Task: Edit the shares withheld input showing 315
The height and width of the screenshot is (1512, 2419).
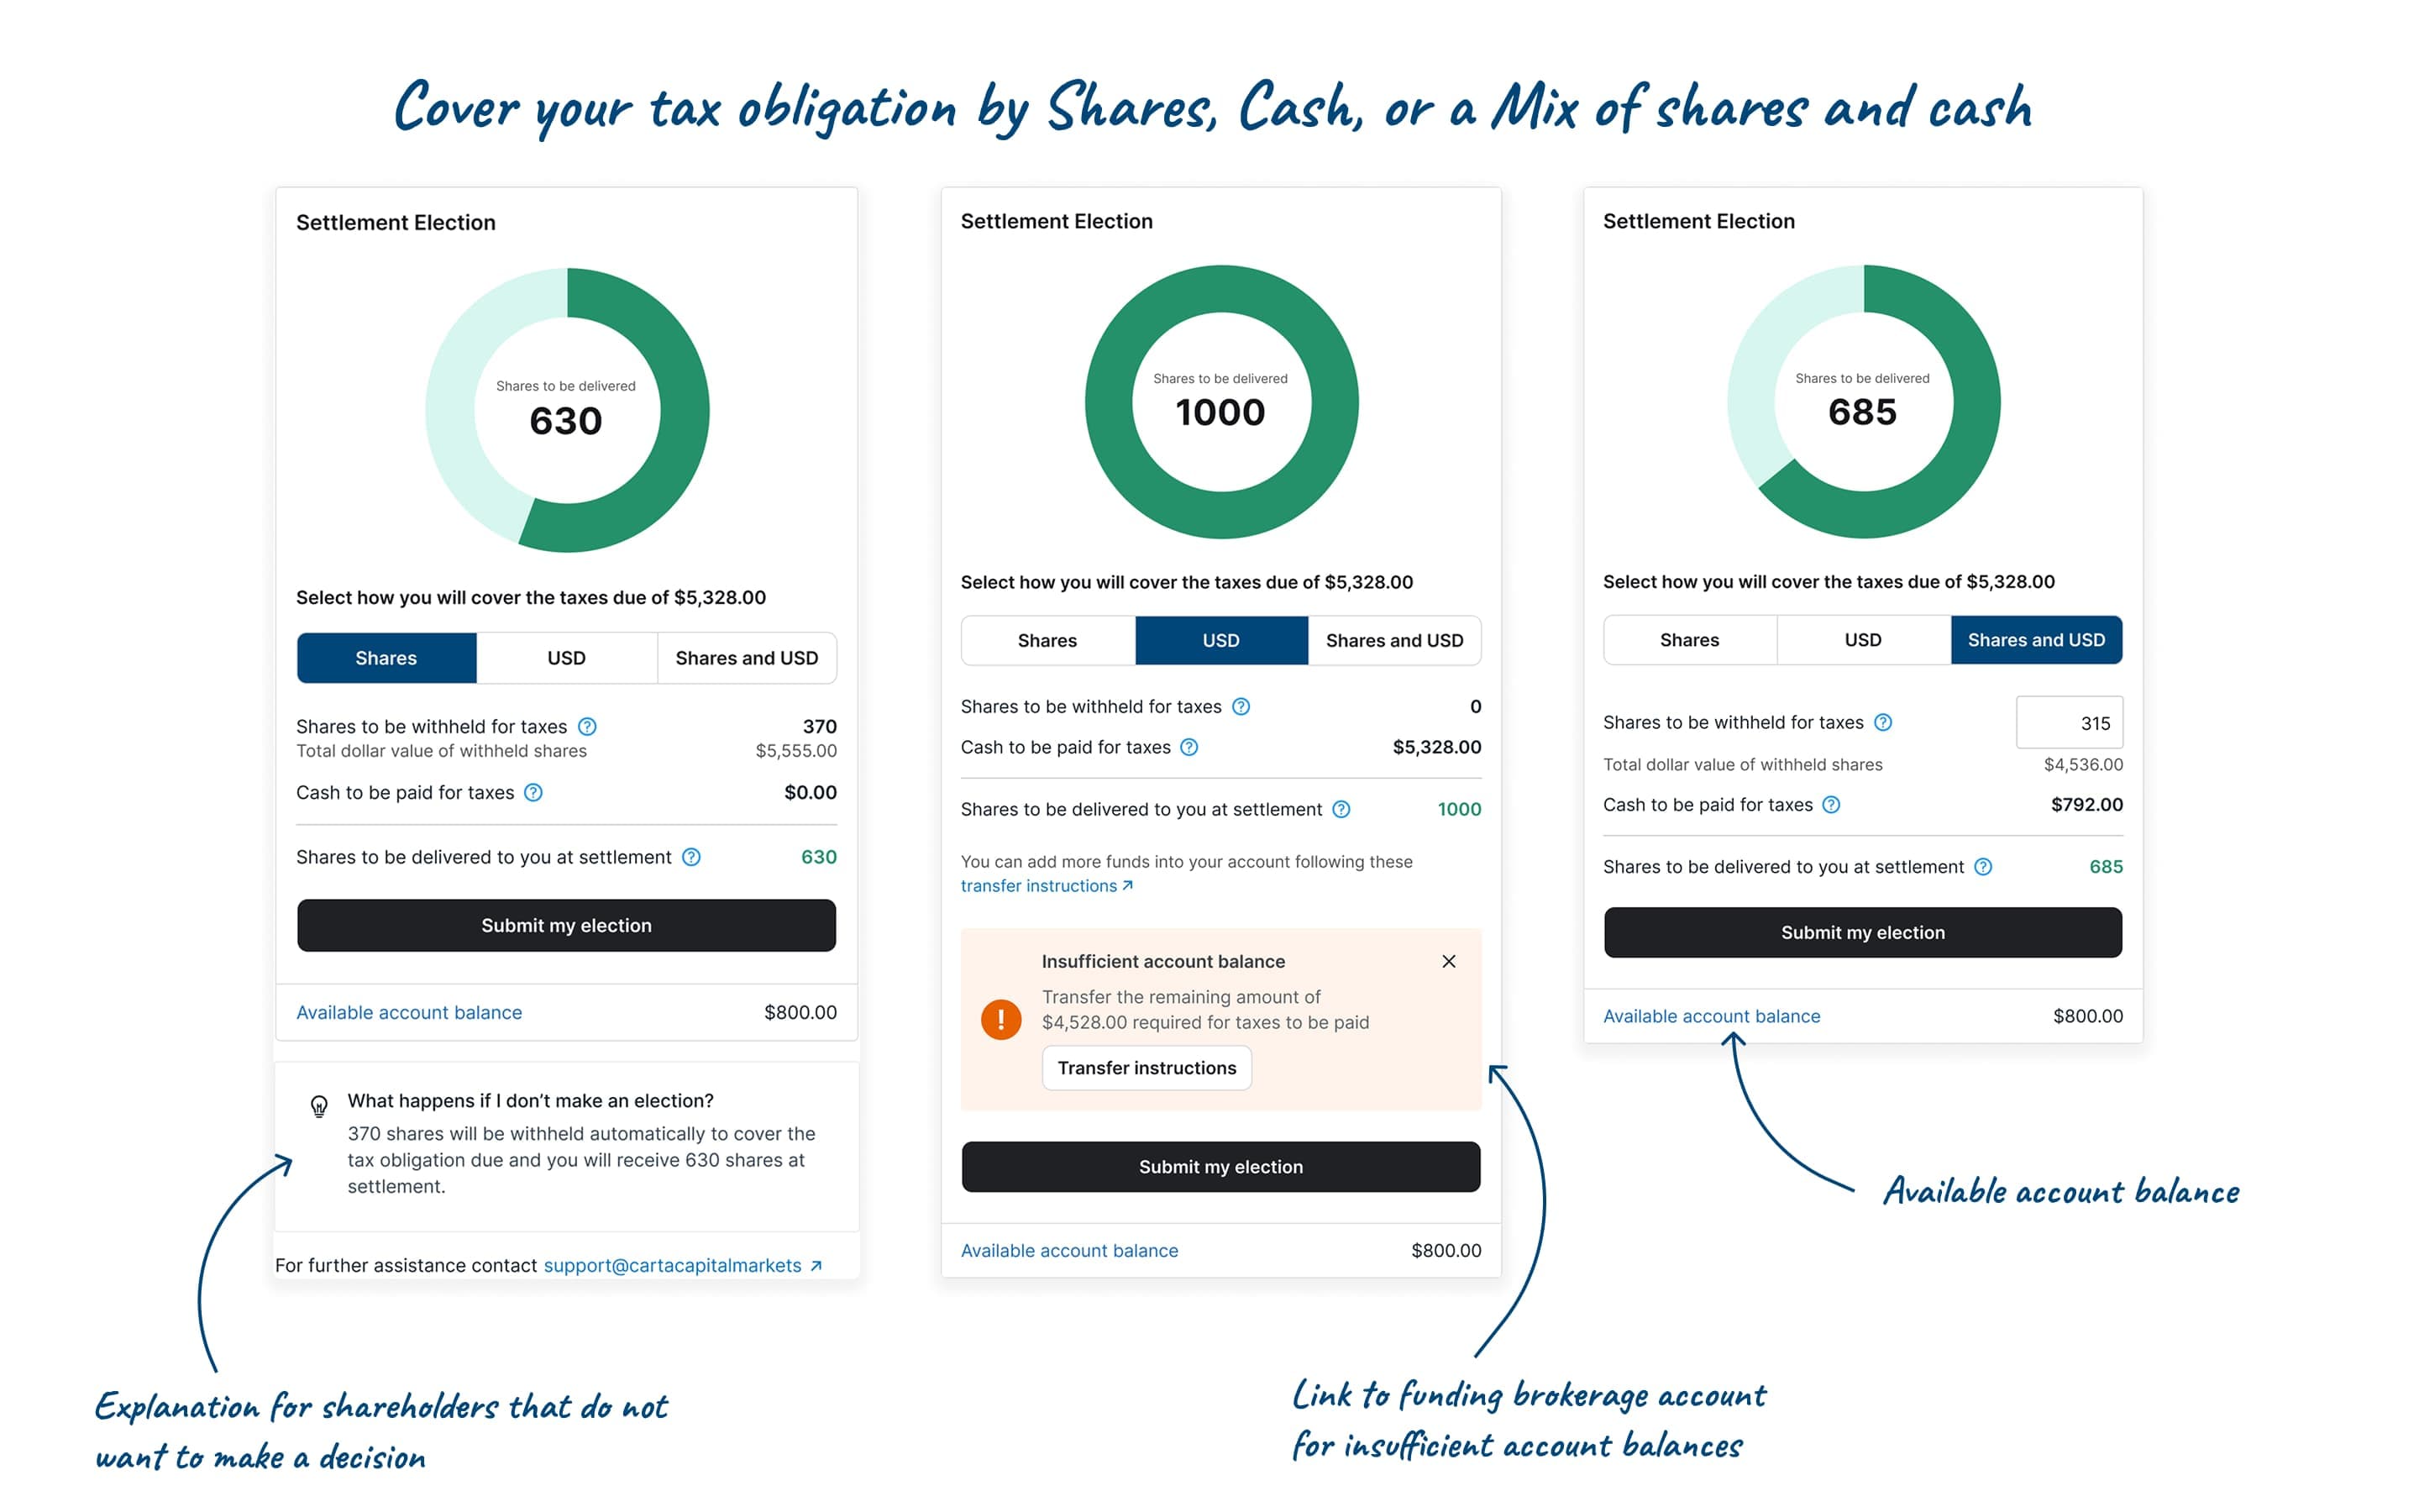Action: click(2070, 722)
